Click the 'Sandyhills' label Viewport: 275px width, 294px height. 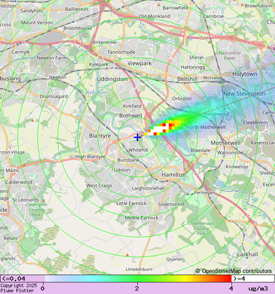[31, 11]
